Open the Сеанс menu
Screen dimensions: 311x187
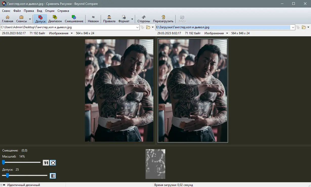point(6,11)
